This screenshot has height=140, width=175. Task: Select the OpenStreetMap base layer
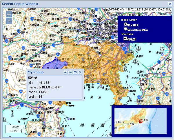[x=125, y=29]
